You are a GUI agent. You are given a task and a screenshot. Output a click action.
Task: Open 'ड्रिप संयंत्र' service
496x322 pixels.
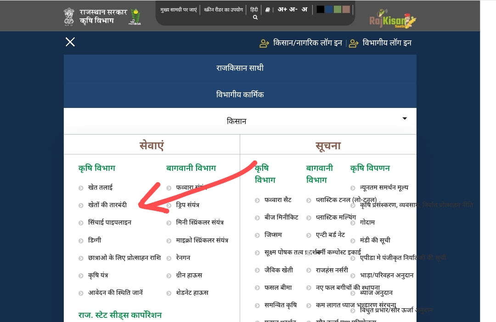187,205
